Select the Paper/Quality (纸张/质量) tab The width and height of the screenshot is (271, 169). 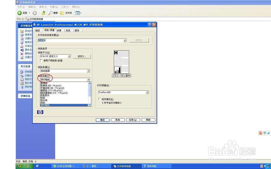[x=49, y=30]
